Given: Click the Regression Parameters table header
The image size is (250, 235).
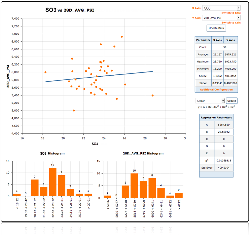Looking at the screenshot, I should tap(216, 117).
